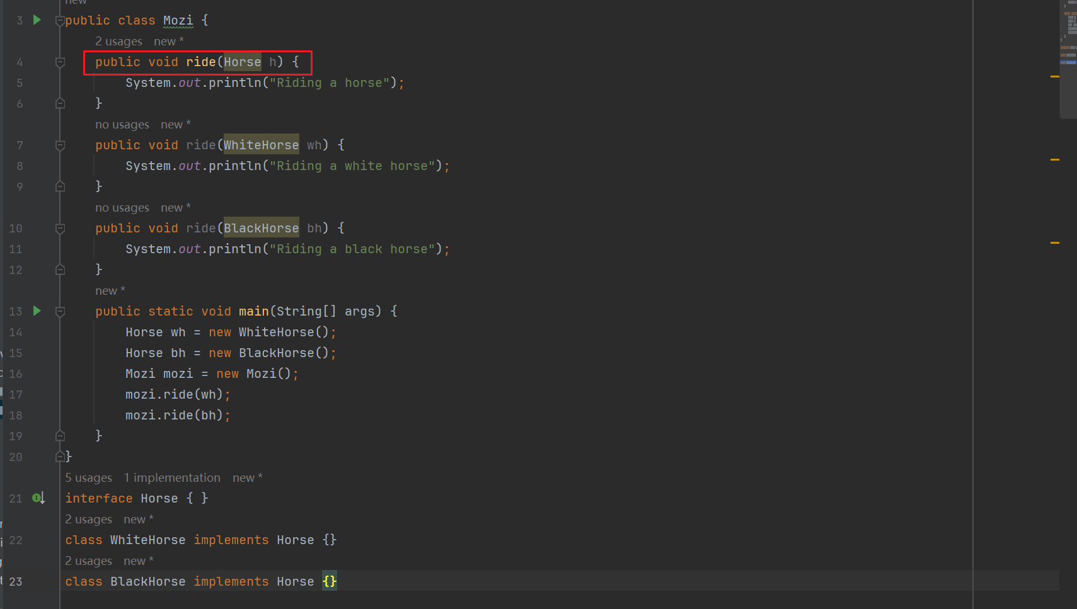This screenshot has width=1077, height=609.
Task: Click line number 23 in the gutter
Action: tap(16, 582)
